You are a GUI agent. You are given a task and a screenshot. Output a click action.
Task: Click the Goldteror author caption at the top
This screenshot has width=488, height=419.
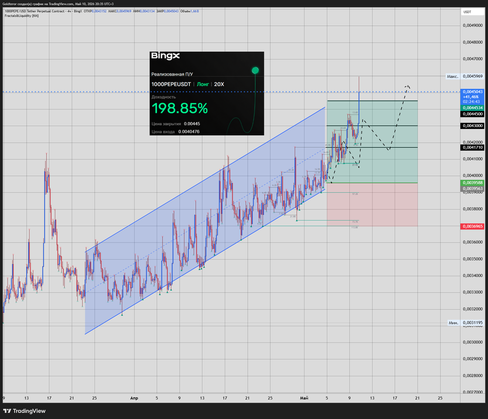(x=58, y=4)
